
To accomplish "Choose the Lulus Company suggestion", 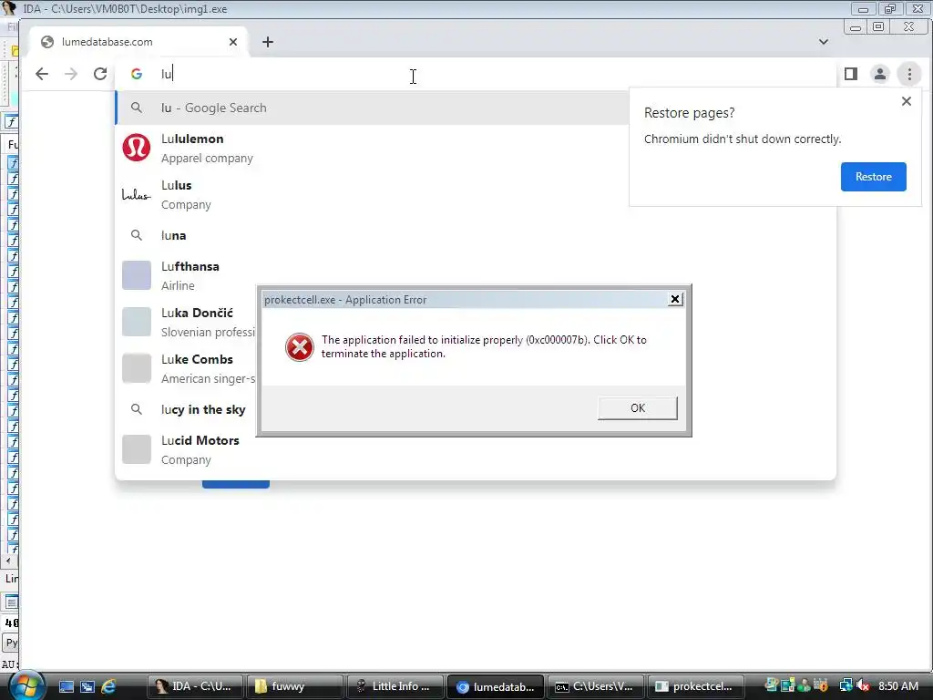I will [x=373, y=195].
